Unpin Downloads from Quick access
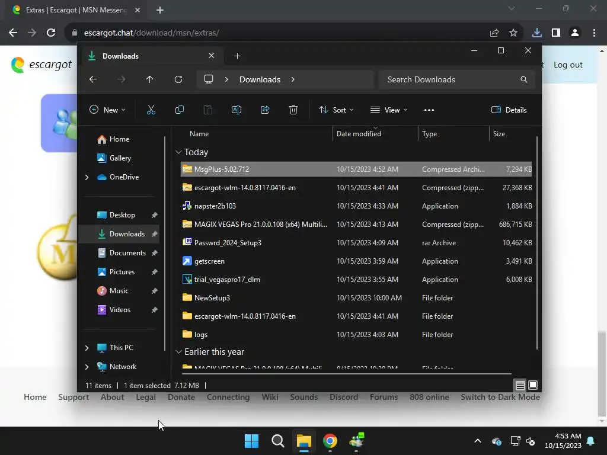This screenshot has width=607, height=455. (155, 234)
